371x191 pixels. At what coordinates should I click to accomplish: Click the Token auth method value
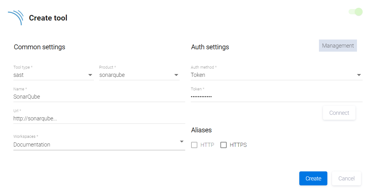tap(198, 75)
